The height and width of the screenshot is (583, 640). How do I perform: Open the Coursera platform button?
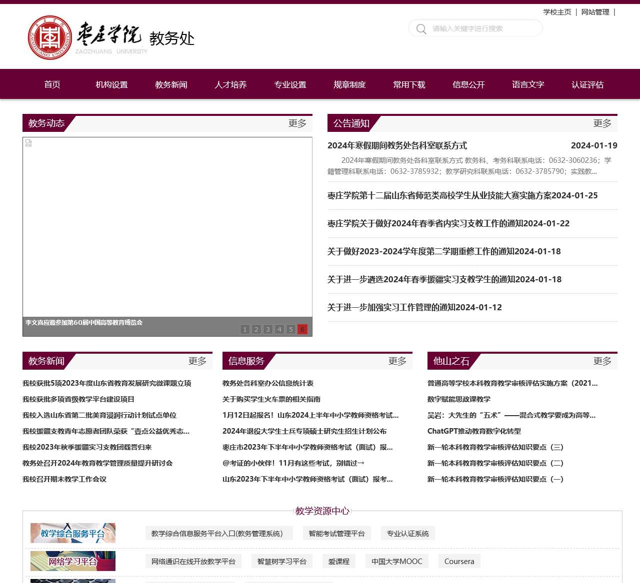click(458, 561)
